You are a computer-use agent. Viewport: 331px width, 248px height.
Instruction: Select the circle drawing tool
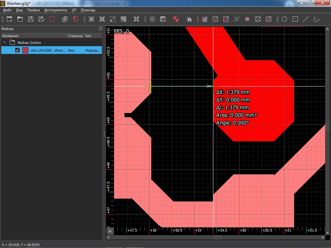click(284, 19)
